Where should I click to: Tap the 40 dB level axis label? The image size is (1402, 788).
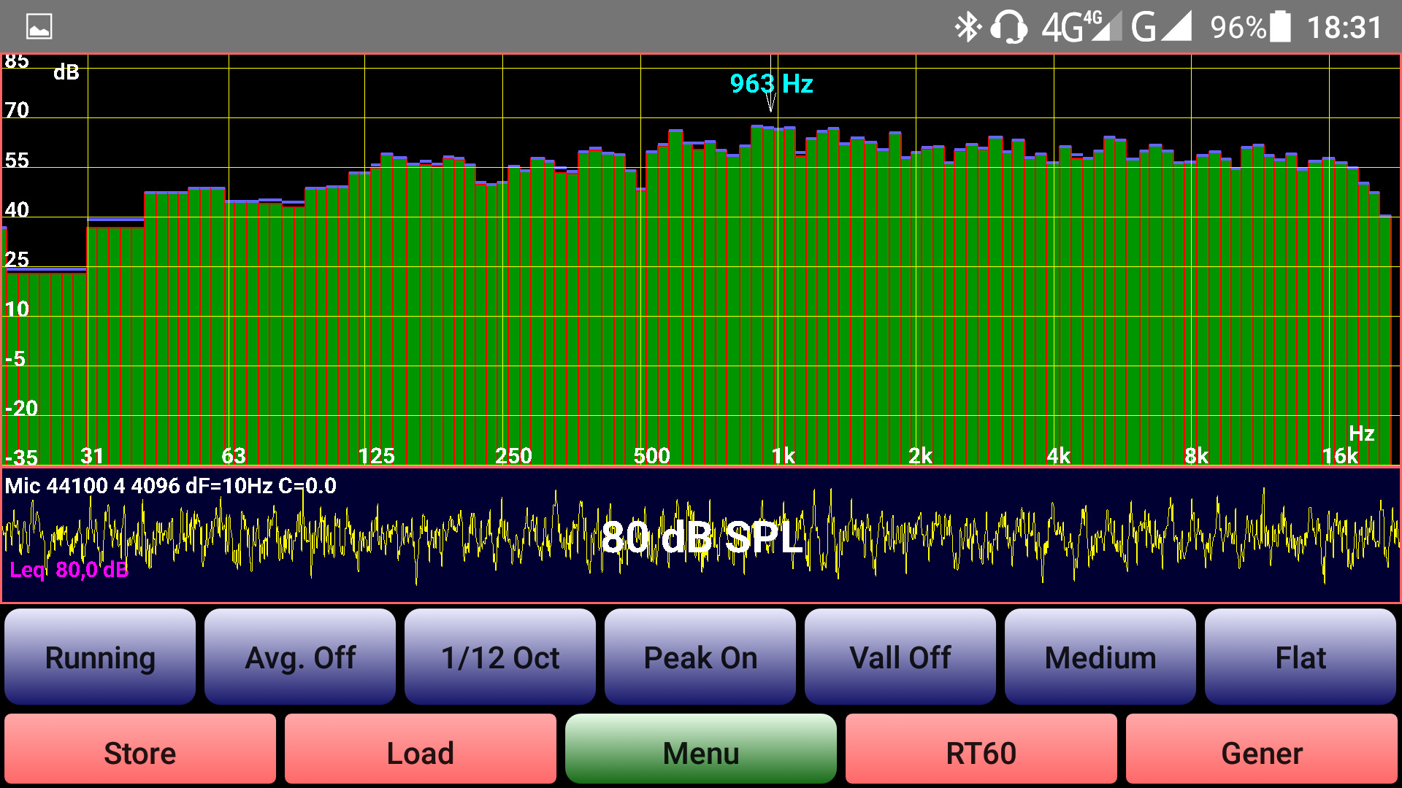(x=17, y=209)
